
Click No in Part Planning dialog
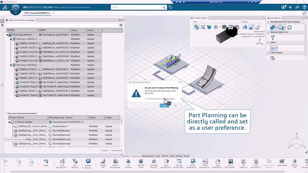(x=175, y=105)
